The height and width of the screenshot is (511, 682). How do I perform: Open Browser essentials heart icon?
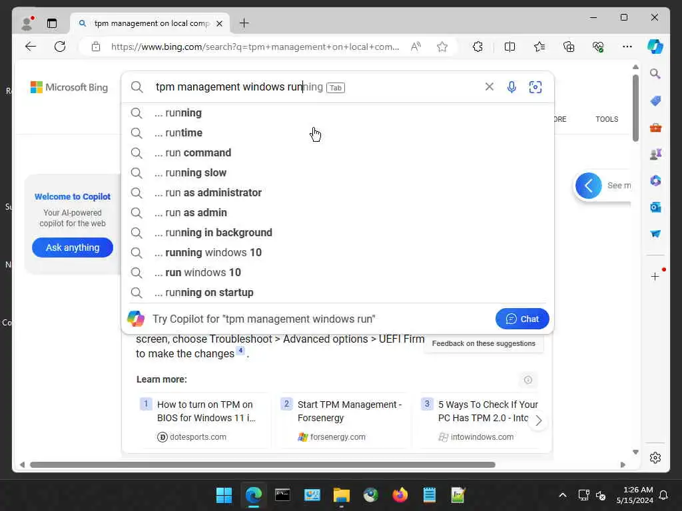tap(599, 47)
